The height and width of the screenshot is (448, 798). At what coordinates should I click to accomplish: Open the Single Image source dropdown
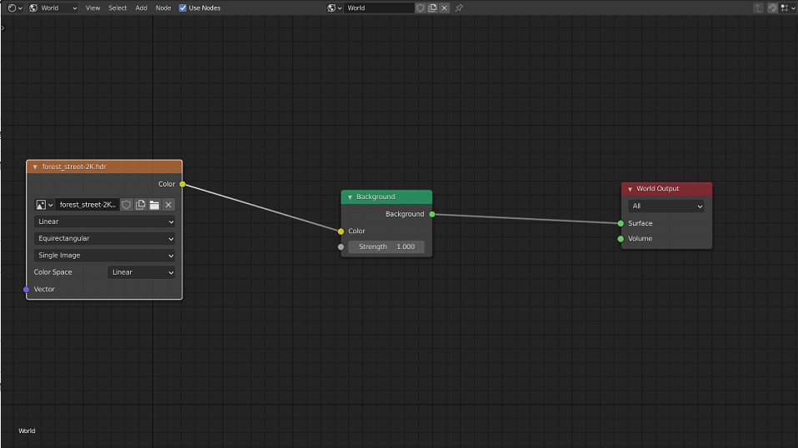tap(104, 256)
